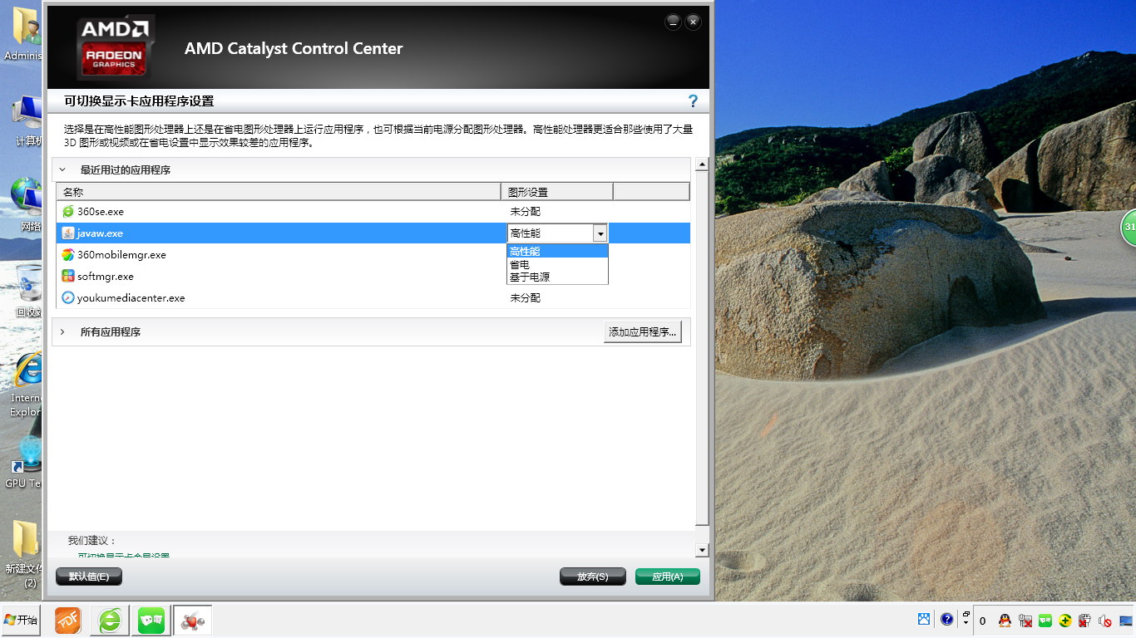Choose 省电 in the dropdown list
Screen dimensions: 1136x638
(x=557, y=264)
